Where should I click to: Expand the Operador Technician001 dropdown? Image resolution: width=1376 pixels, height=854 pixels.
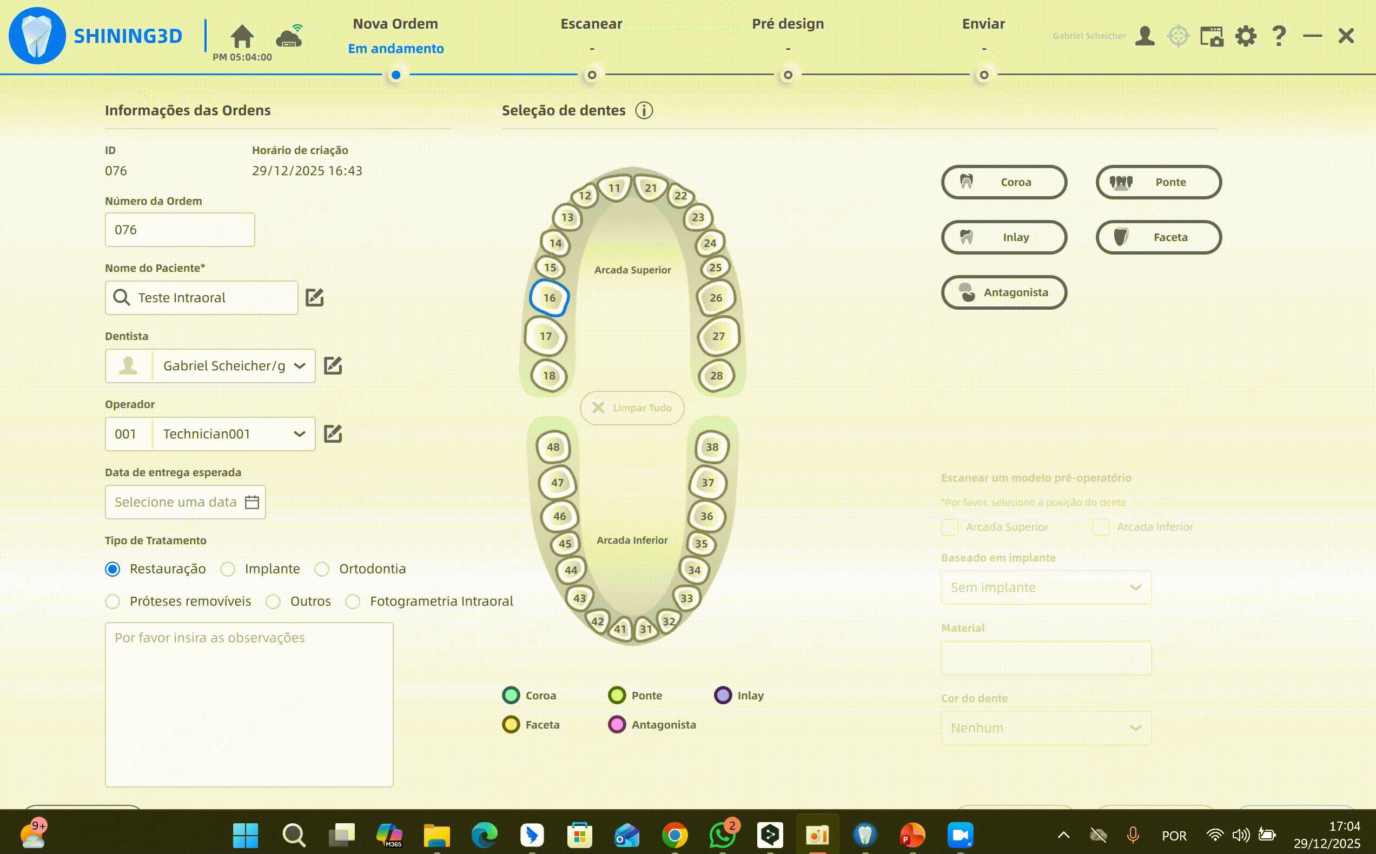[x=300, y=434]
